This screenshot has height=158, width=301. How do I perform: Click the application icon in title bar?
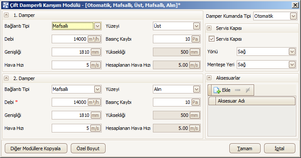point(5,5)
